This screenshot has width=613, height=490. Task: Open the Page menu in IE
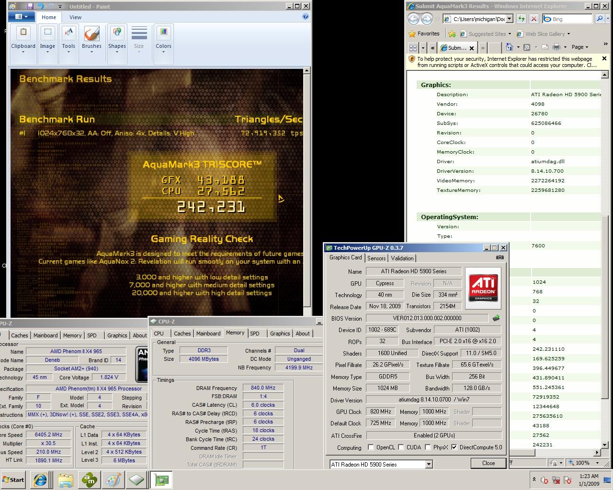[579, 47]
